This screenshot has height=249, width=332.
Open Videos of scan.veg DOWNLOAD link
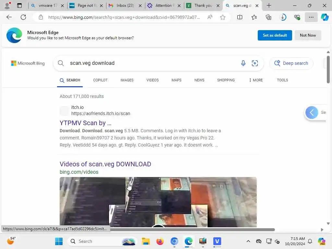pos(105,164)
